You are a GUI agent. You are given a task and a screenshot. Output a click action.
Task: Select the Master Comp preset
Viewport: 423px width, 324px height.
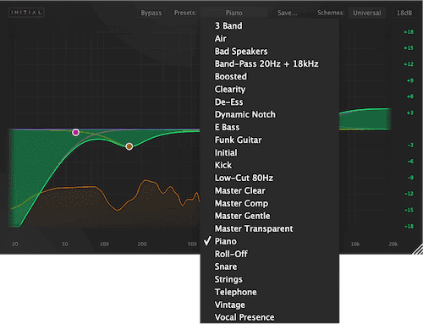(269, 203)
